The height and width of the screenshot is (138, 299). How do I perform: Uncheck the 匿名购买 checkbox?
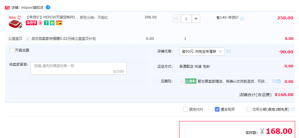(217, 109)
